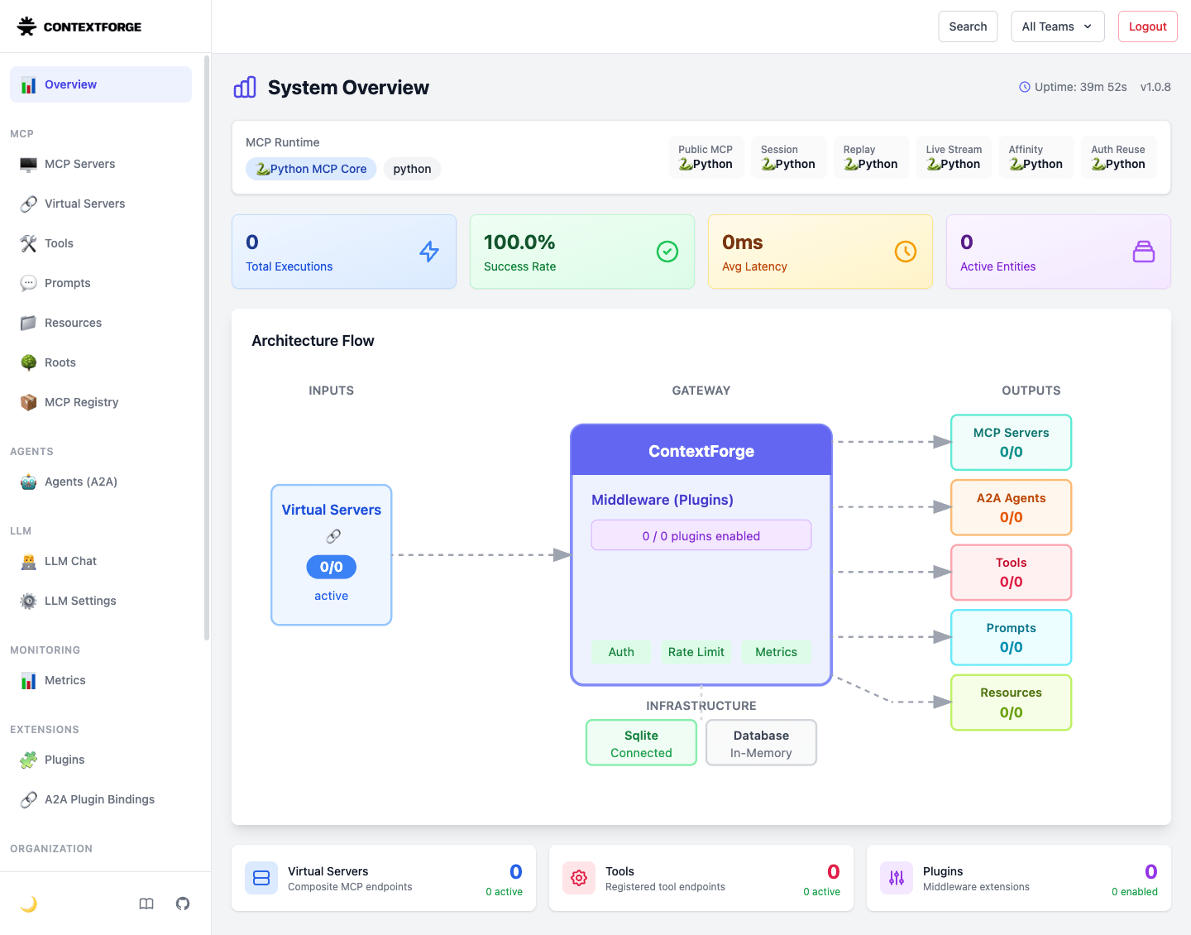This screenshot has width=1191, height=935.
Task: Click the MCP Servers sidebar icon
Action: [29, 164]
